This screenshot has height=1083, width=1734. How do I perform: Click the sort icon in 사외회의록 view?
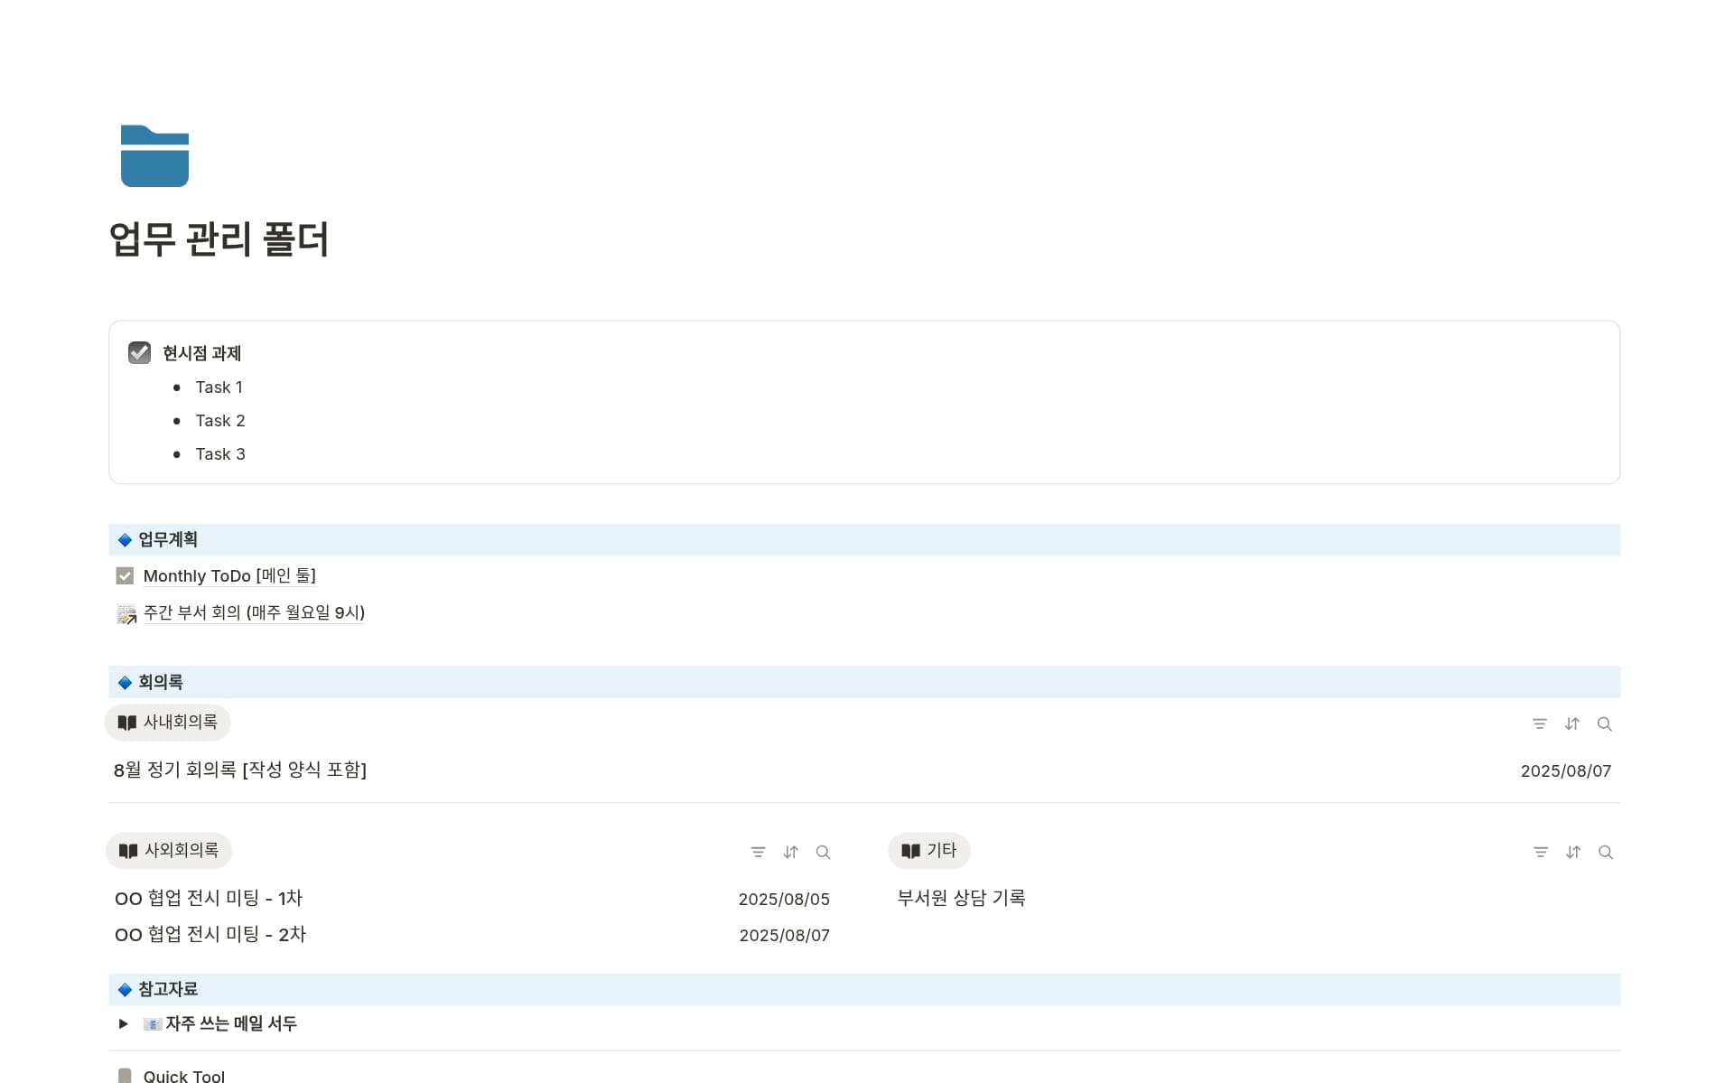[x=791, y=853]
